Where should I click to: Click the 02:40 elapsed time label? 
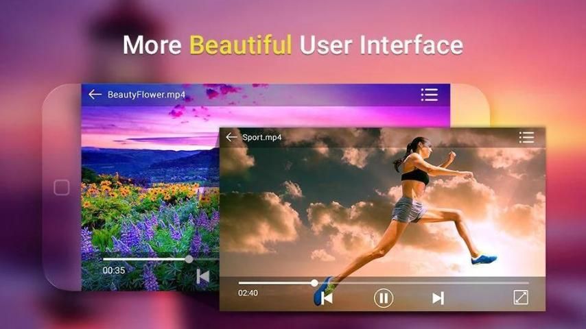pos(248,293)
